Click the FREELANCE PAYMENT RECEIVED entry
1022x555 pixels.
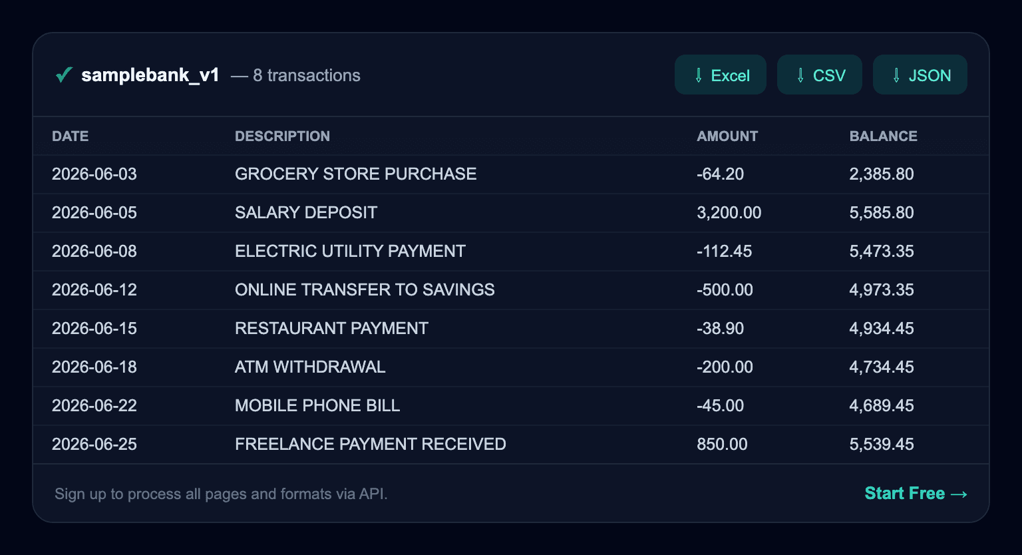[x=371, y=445]
